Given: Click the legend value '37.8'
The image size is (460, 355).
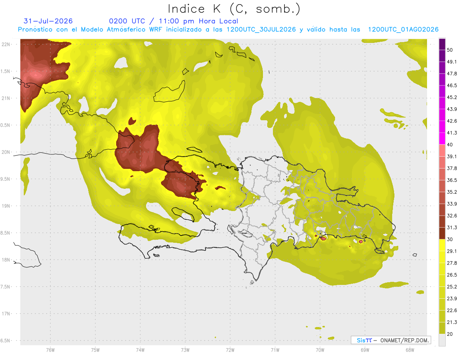Looking at the screenshot, I should (x=452, y=168).
